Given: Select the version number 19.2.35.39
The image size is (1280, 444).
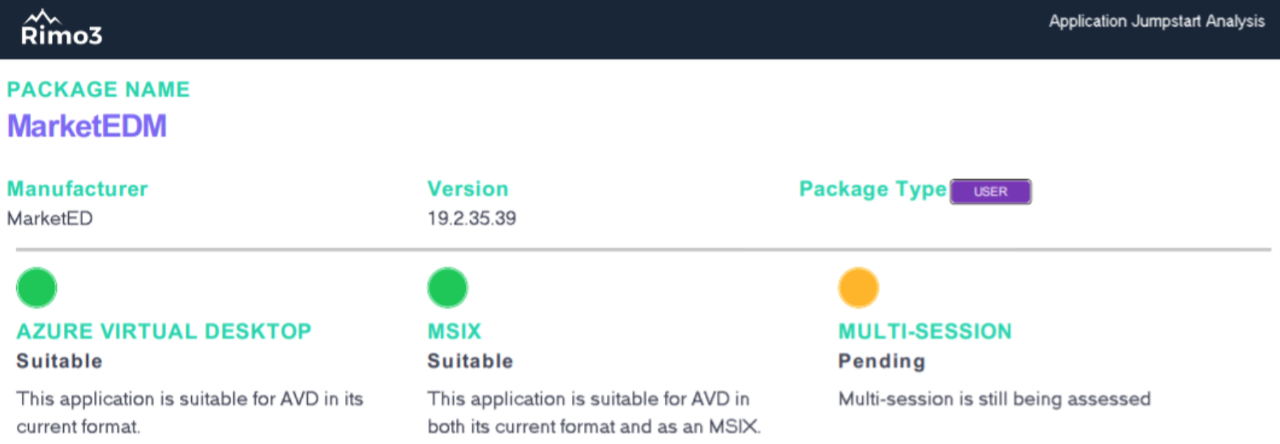Looking at the screenshot, I should click(471, 218).
